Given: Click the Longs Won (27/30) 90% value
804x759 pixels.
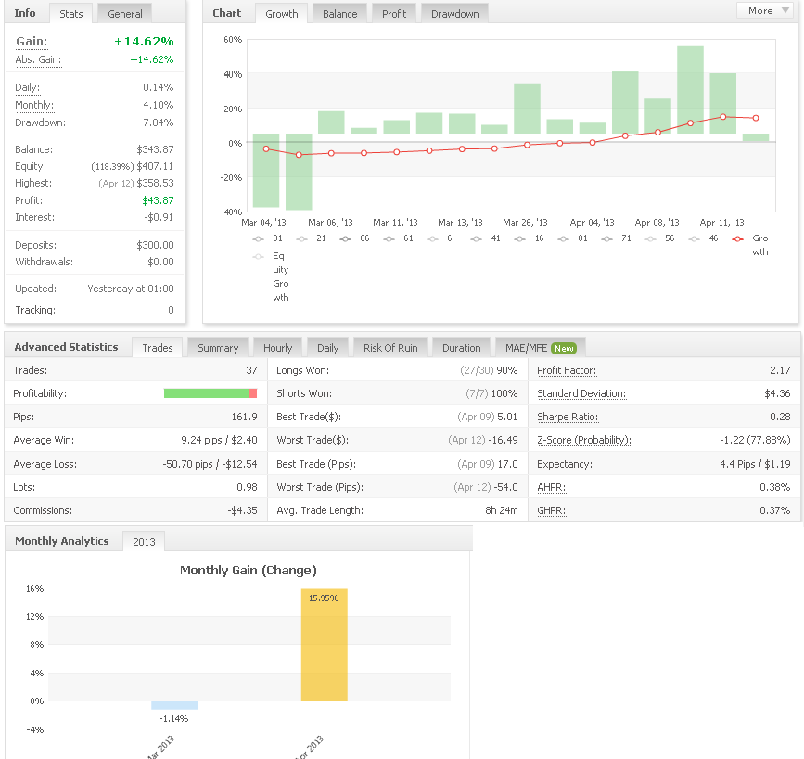Looking at the screenshot, I should [489, 370].
